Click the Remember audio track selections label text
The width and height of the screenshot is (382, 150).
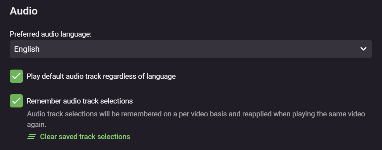[x=80, y=101]
